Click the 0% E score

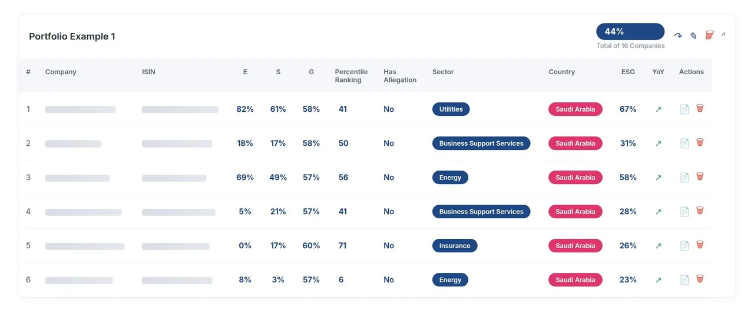click(x=245, y=245)
